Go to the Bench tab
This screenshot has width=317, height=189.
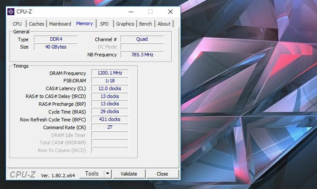[145, 24]
